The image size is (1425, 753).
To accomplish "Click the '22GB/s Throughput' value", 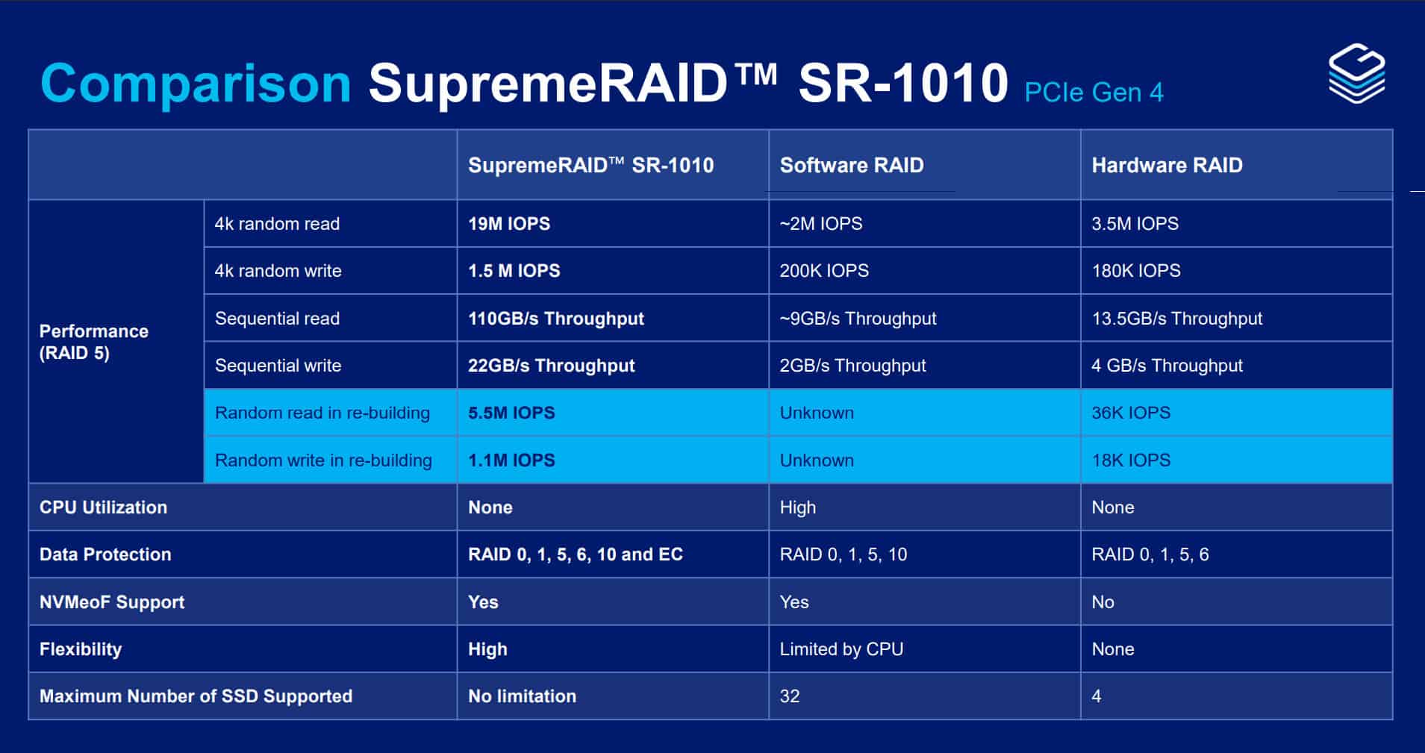I will (551, 366).
